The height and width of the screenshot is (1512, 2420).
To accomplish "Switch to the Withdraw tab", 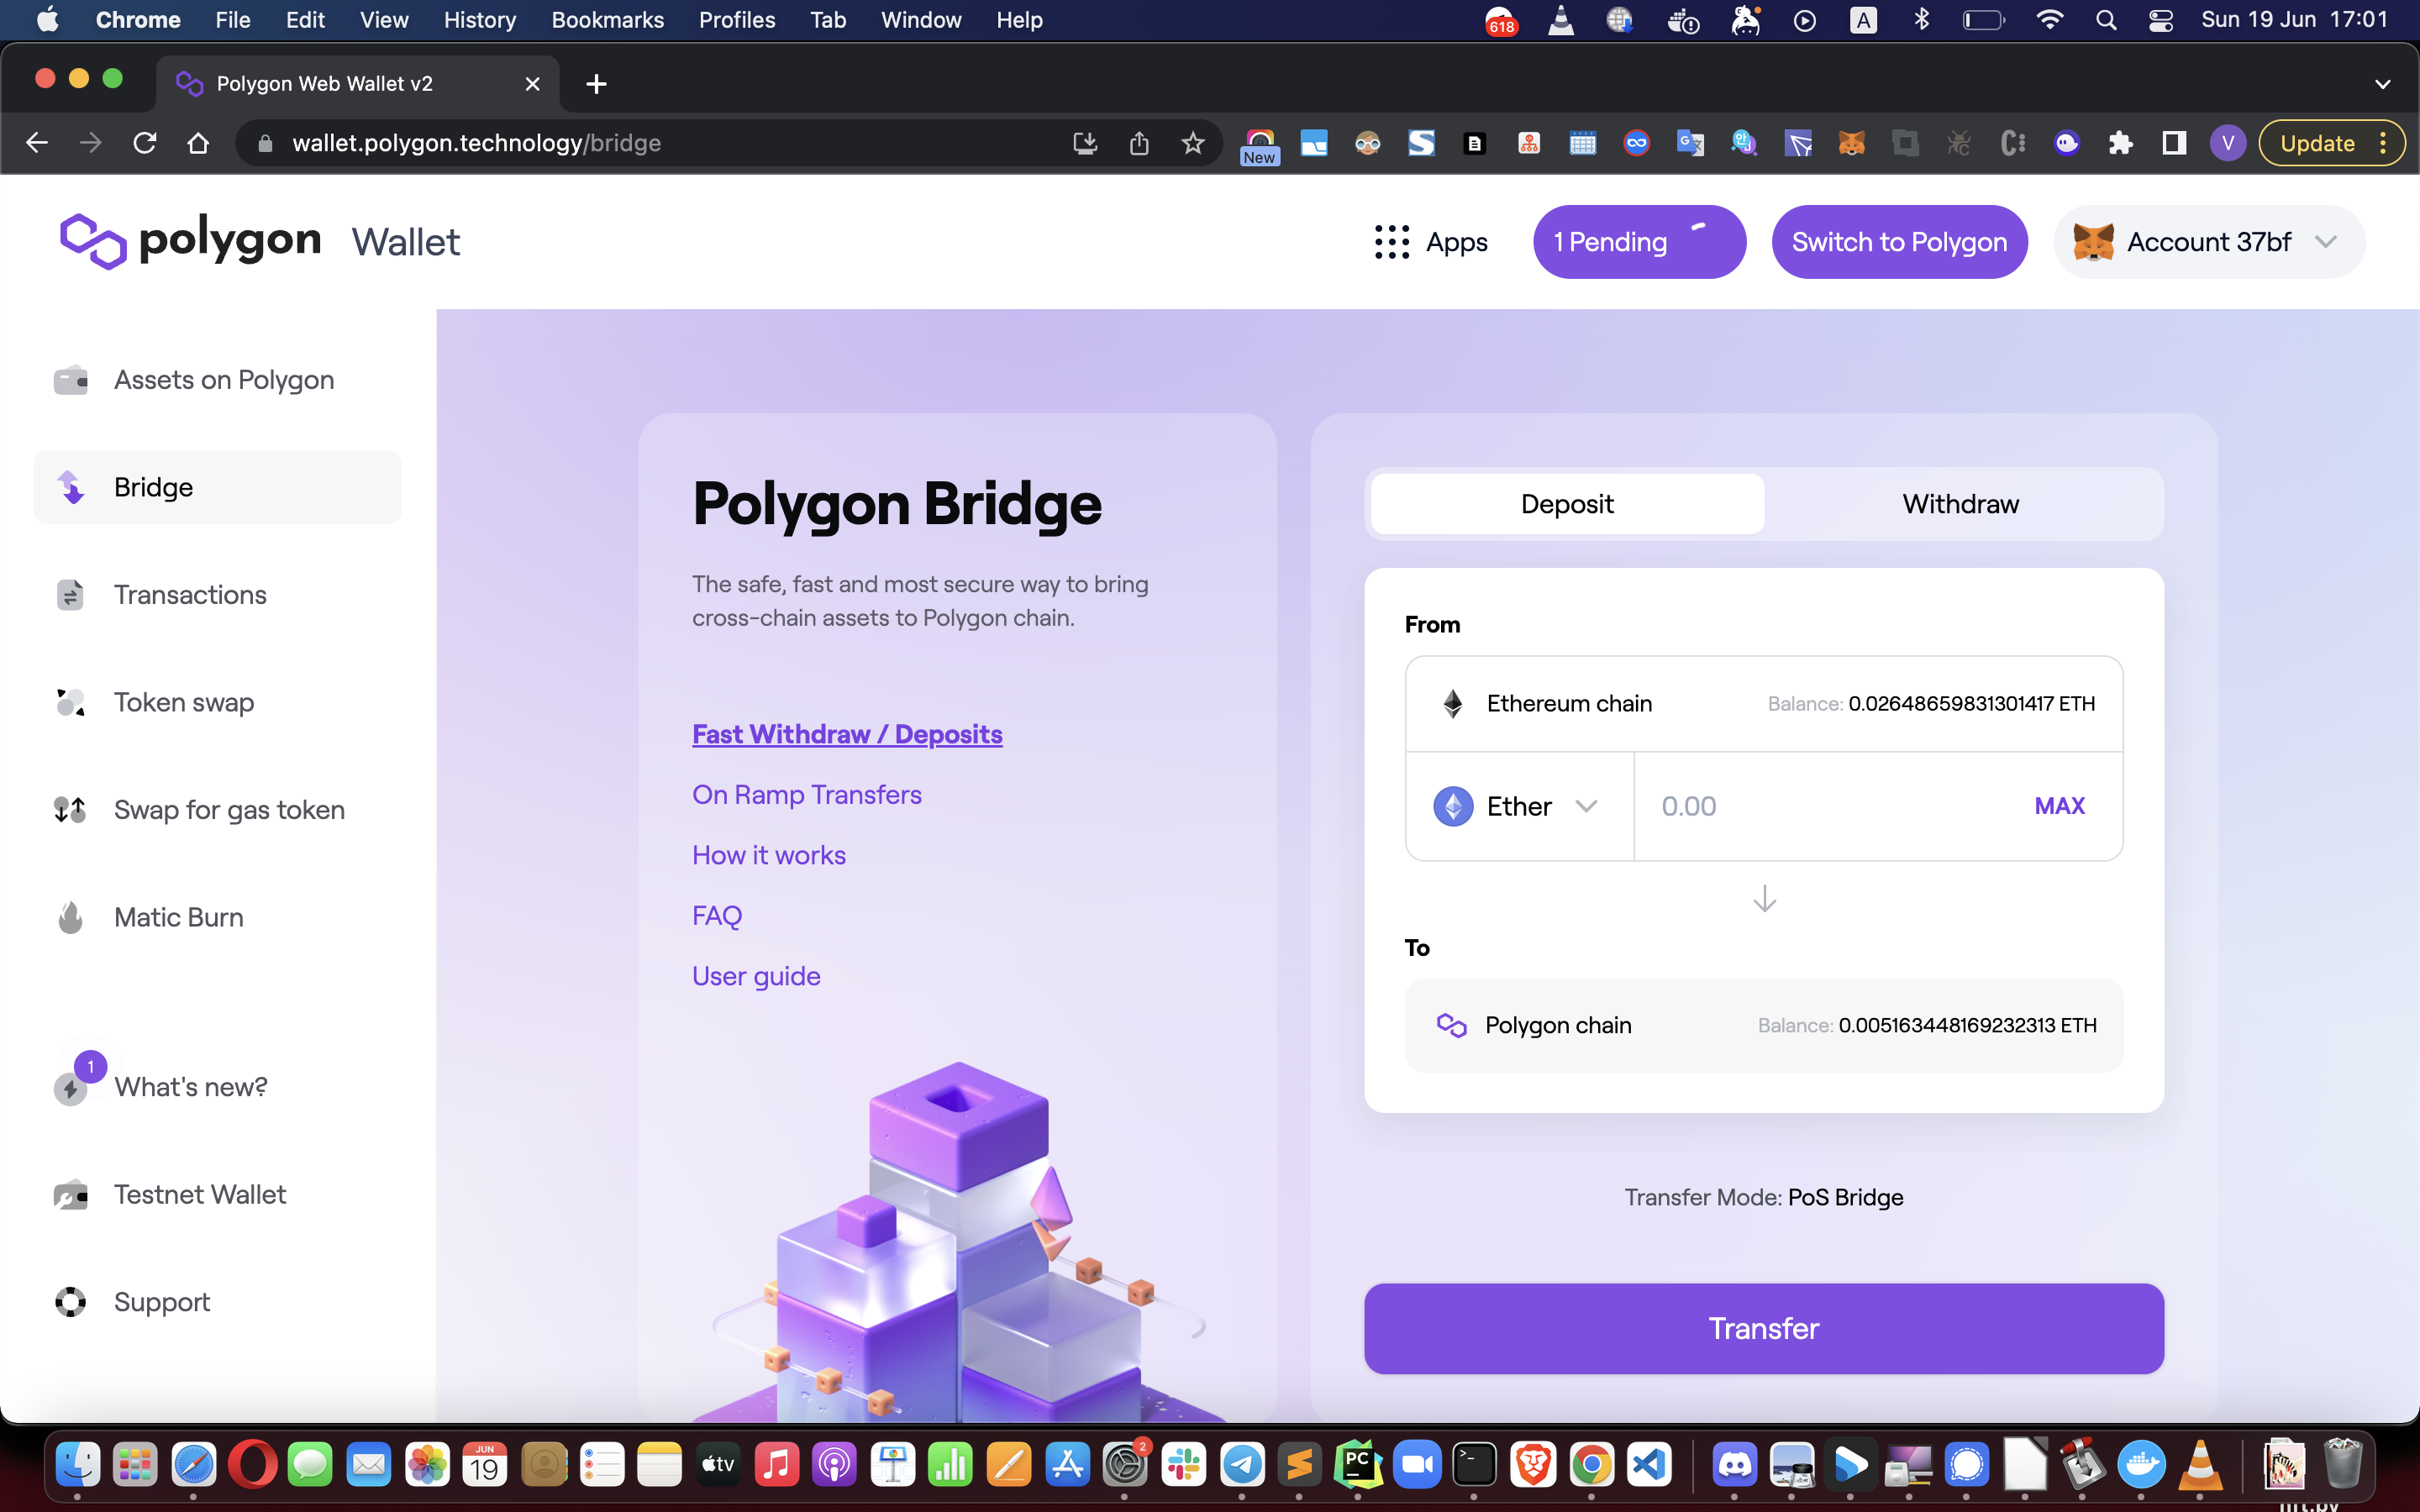I will click(x=1960, y=504).
